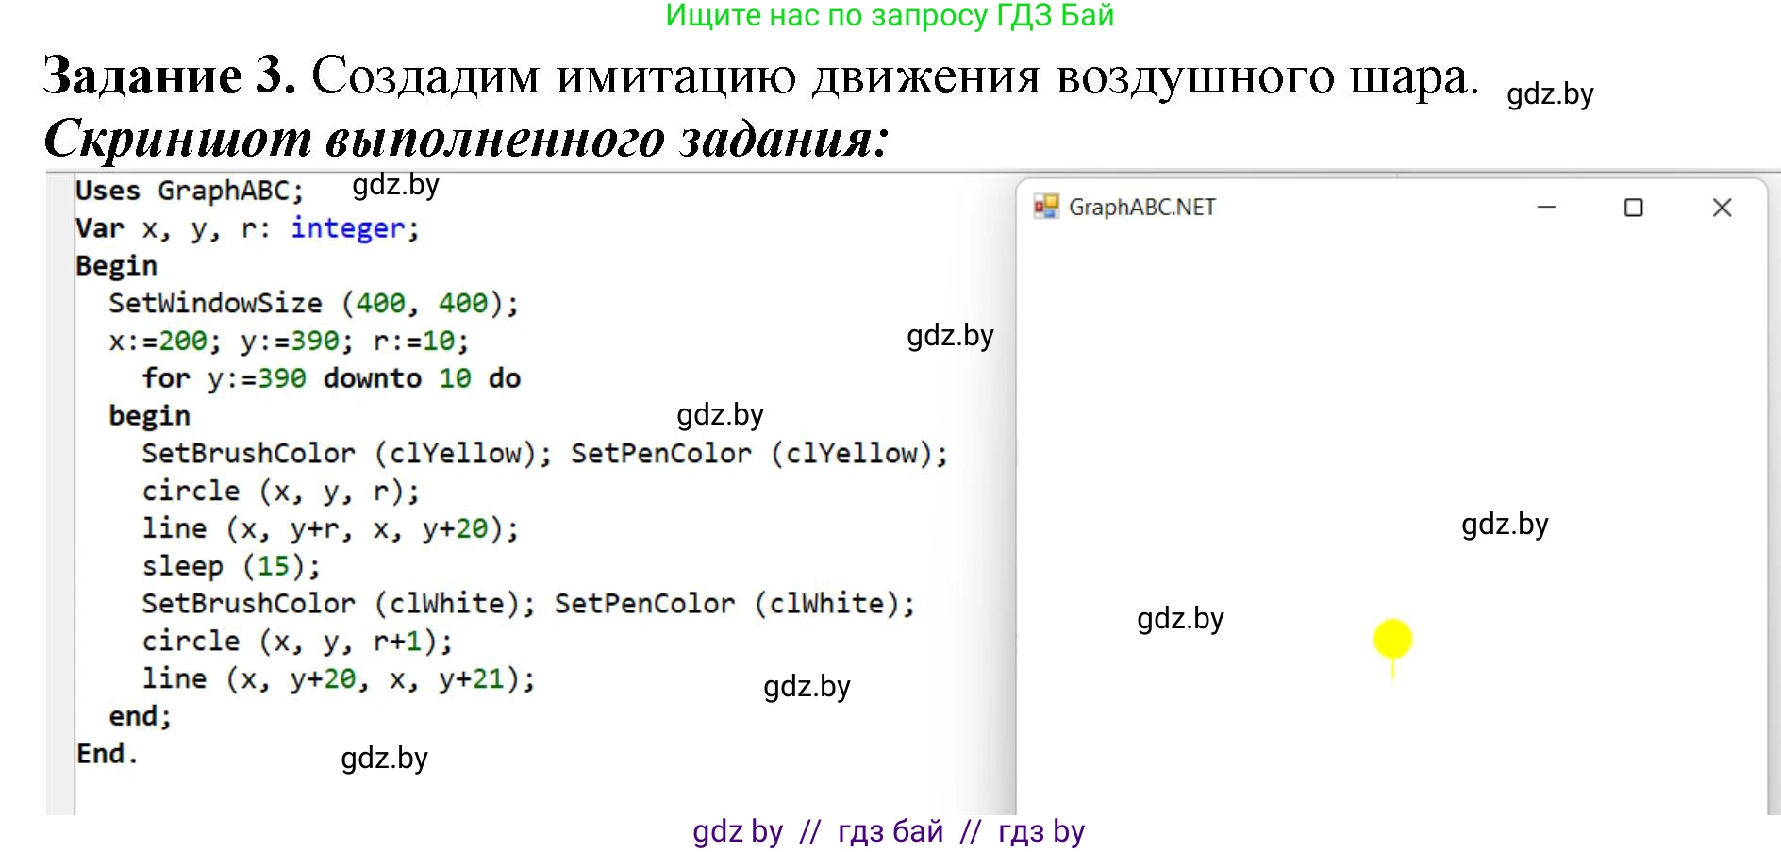Viewport: 1781px width, 852px height.
Task: Click the 'x:=200; y:=390; r:=10;' line
Action: (288, 341)
